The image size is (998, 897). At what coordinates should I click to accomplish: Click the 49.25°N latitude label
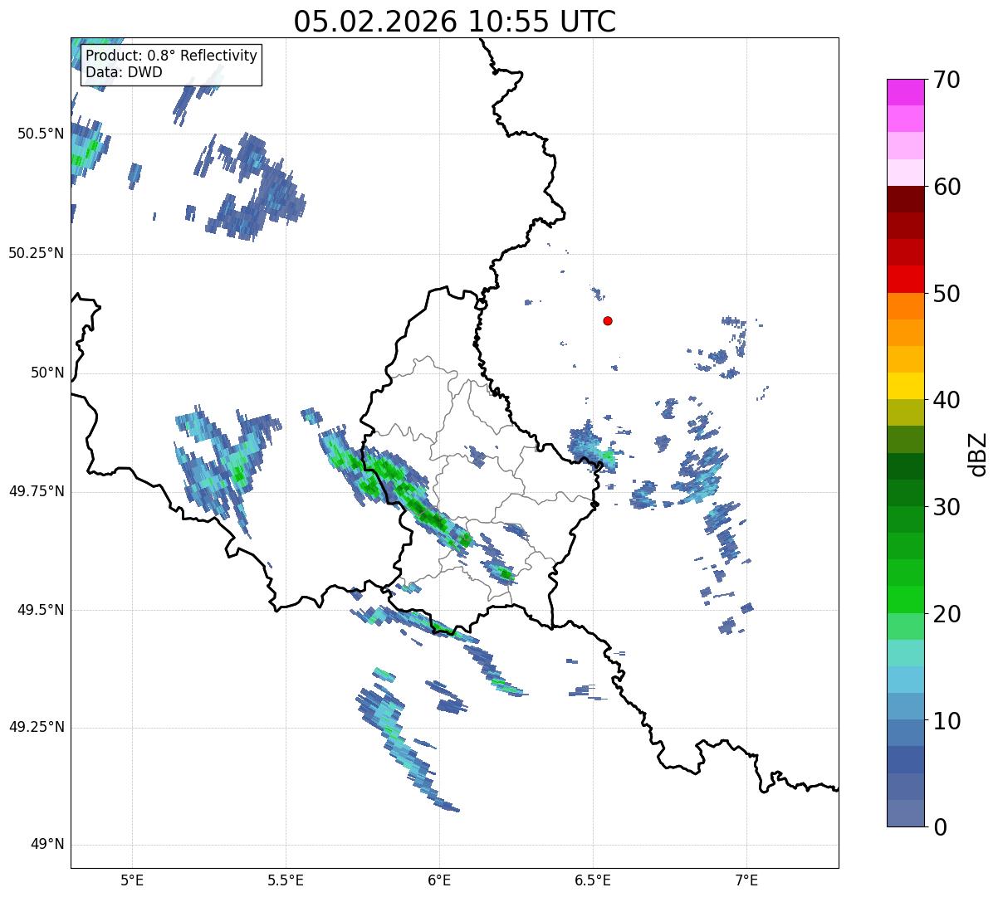click(36, 727)
